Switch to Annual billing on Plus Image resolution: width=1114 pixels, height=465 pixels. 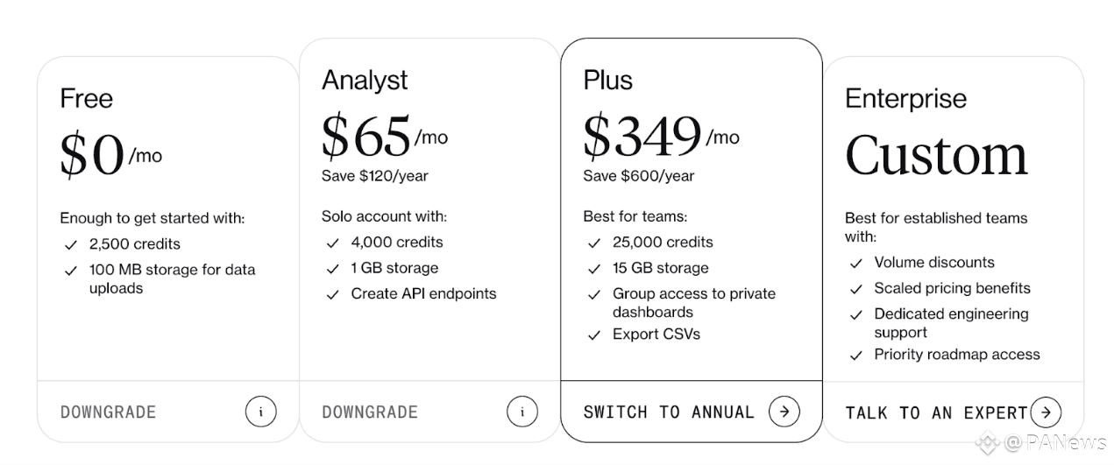coord(669,412)
